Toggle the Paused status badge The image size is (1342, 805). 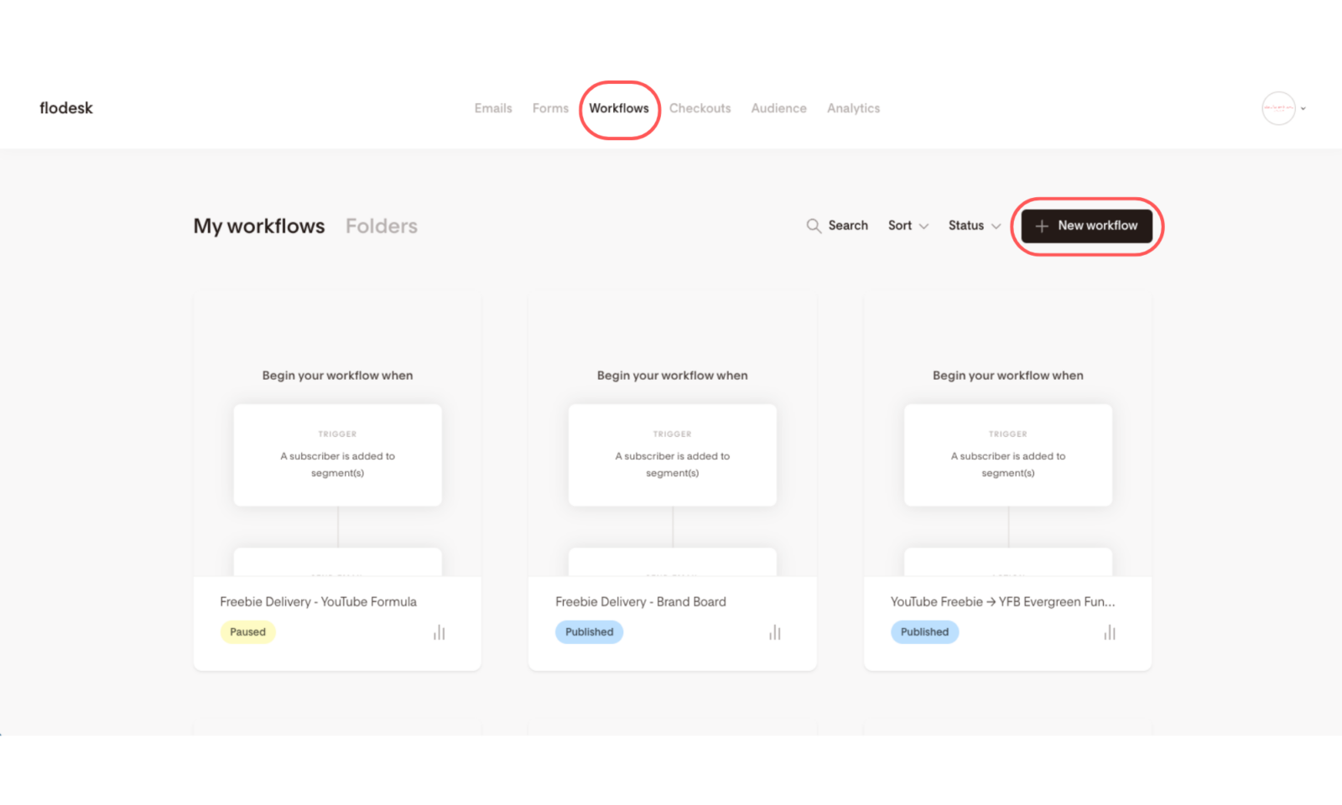pyautogui.click(x=247, y=631)
